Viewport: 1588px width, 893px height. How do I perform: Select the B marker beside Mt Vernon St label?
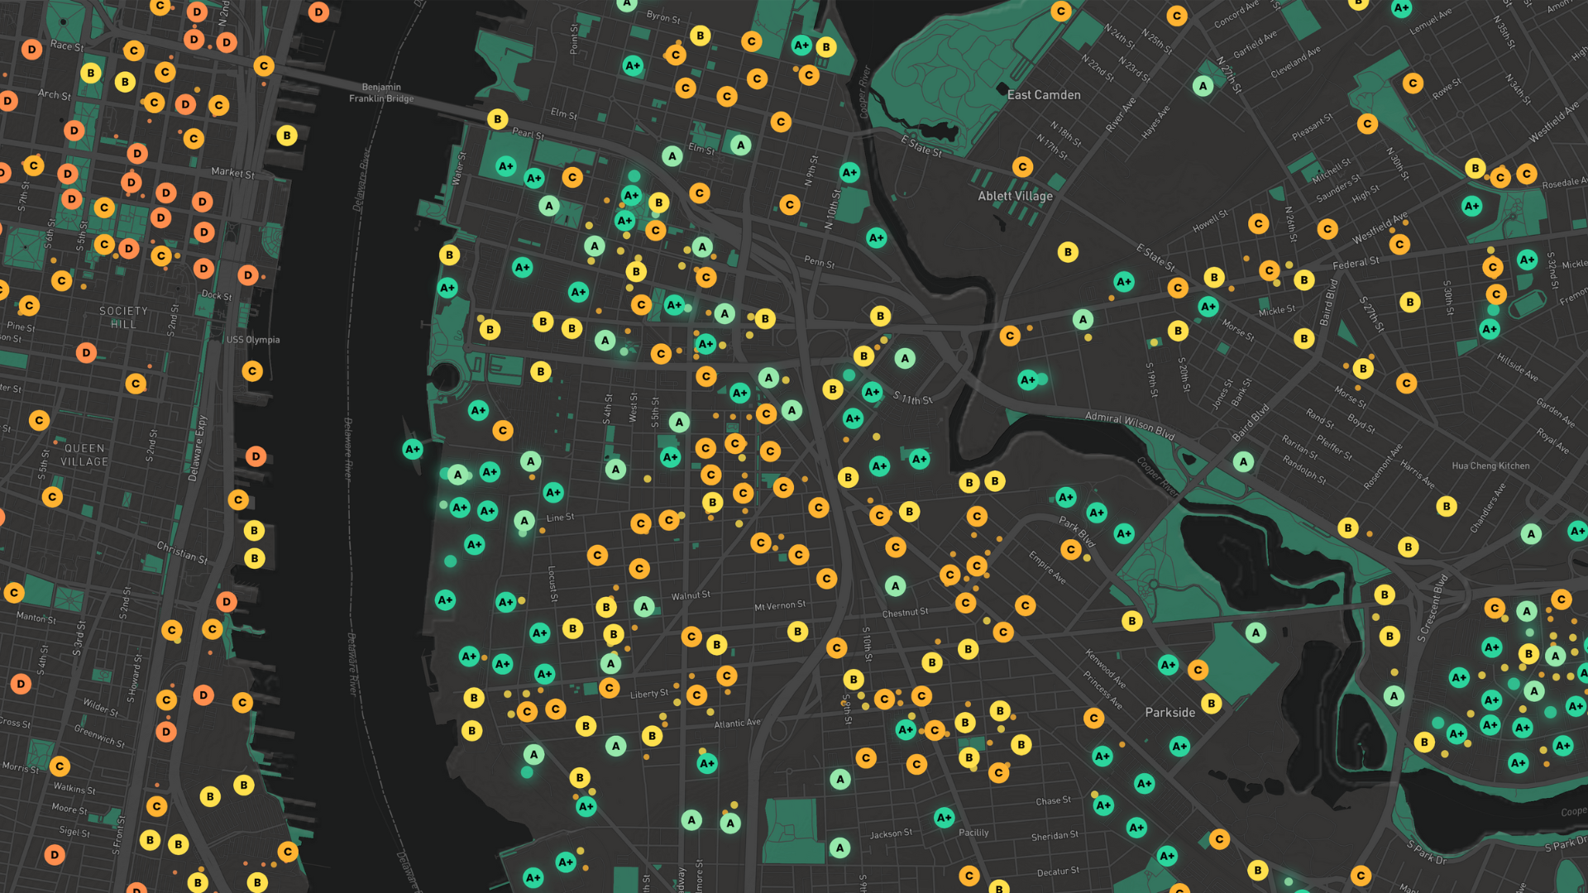pyautogui.click(x=797, y=632)
